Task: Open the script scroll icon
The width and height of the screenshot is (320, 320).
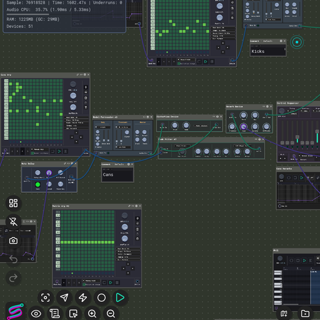Action: (54, 314)
